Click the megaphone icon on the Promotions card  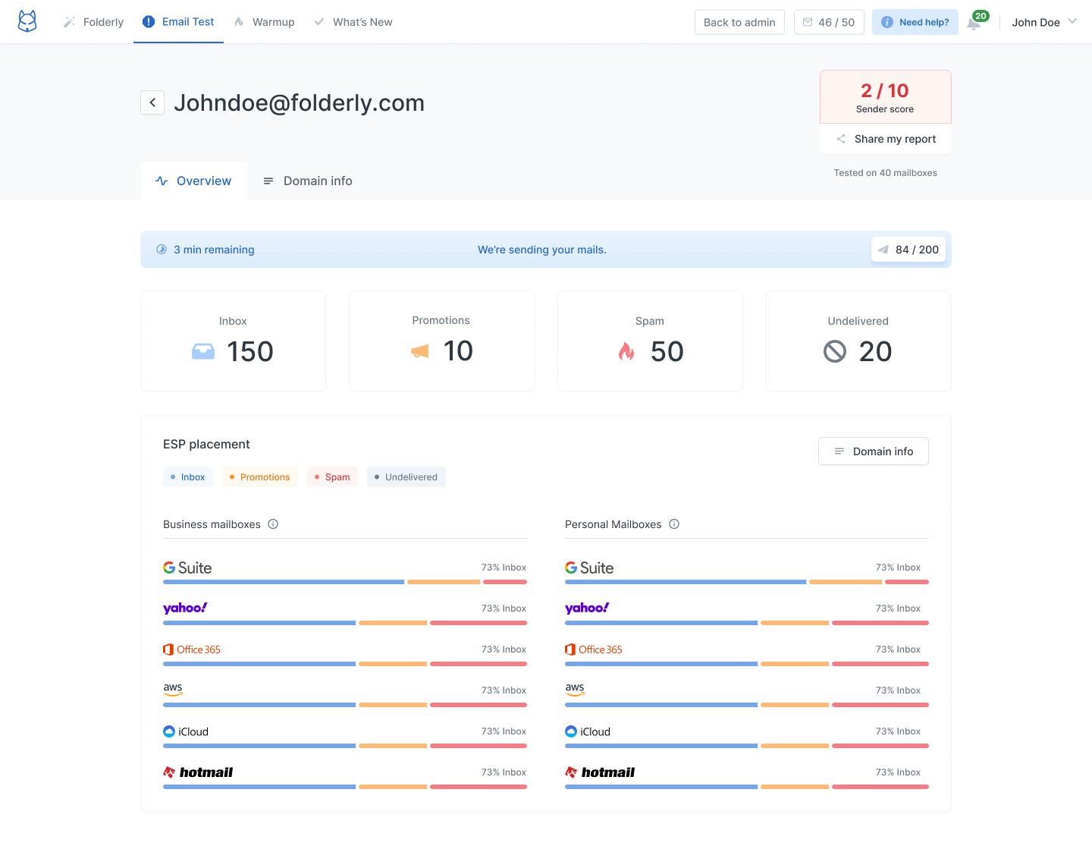419,351
